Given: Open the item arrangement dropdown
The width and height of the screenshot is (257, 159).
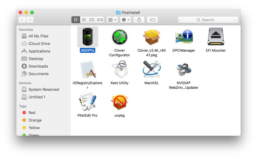Looking at the screenshot, I should point(112,20).
